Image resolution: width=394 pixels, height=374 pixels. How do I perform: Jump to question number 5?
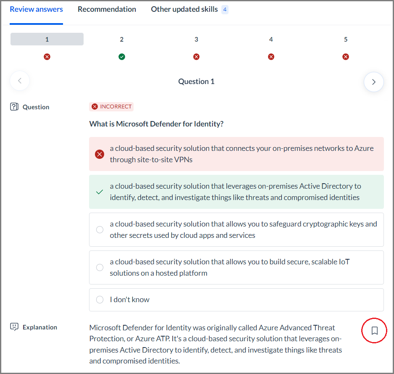[x=346, y=39]
